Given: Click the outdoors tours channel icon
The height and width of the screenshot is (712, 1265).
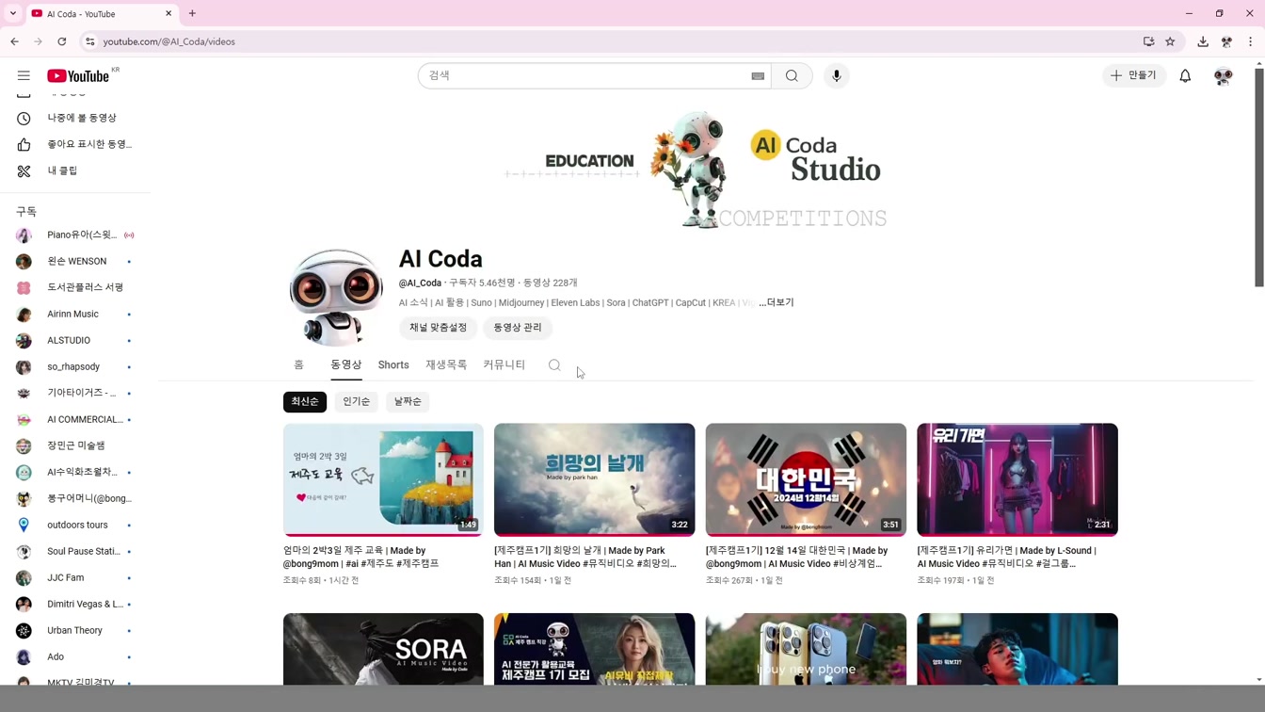Looking at the screenshot, I should click(24, 525).
